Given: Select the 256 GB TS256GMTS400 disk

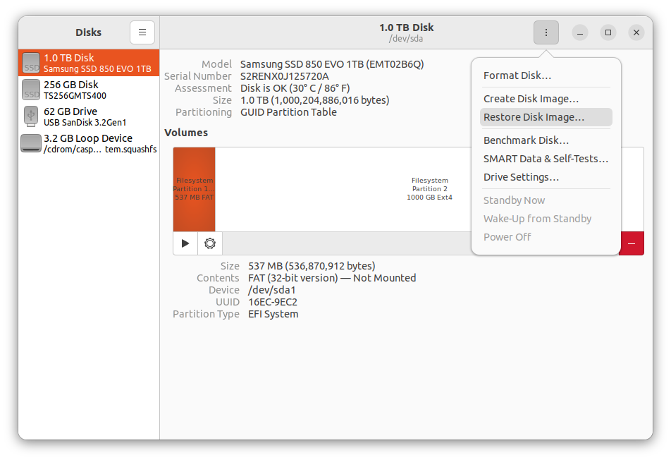Looking at the screenshot, I should click(x=88, y=90).
